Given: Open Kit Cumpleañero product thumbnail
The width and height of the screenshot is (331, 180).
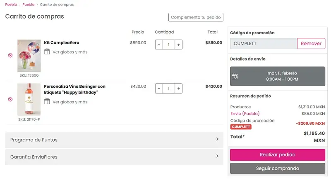Looking at the screenshot, I should pos(29,56).
